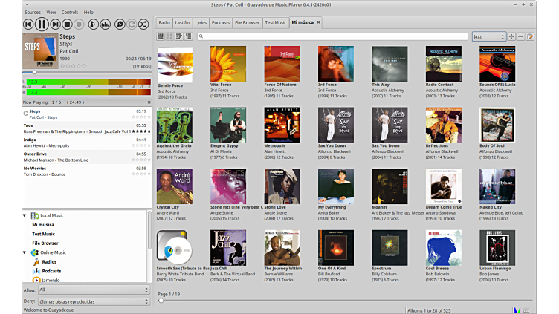559x314 pixels.
Task: Switch to the Lyrics tab
Action: (x=201, y=22)
